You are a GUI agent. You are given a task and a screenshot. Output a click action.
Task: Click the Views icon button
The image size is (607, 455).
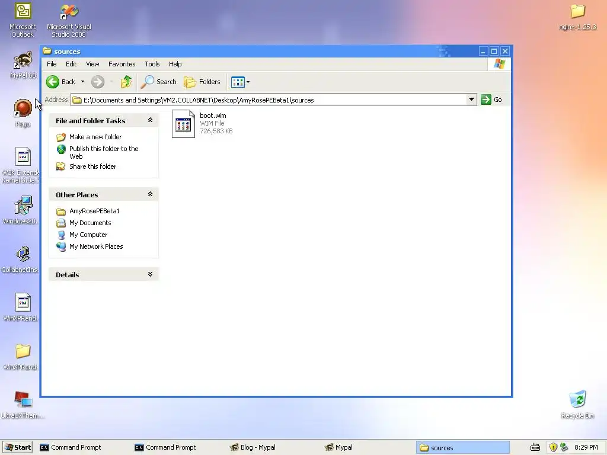point(238,82)
